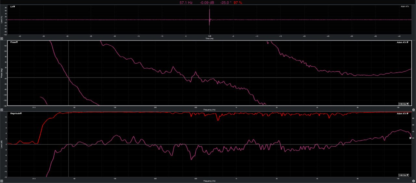Click the -25.0° phase readout

225,2
